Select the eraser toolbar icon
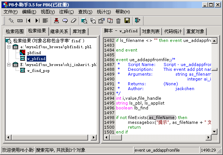The image size is (223, 155). 73,20
